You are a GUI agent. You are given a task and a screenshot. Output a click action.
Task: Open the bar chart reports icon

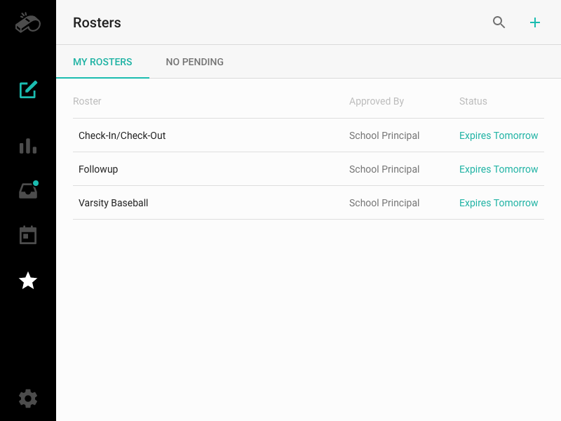28,146
